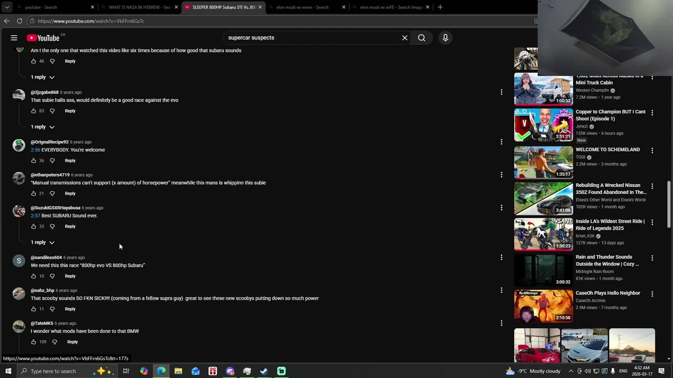Jump to 2:57 timestamp in Hayabusa comment
Image resolution: width=673 pixels, height=378 pixels.
35,215
